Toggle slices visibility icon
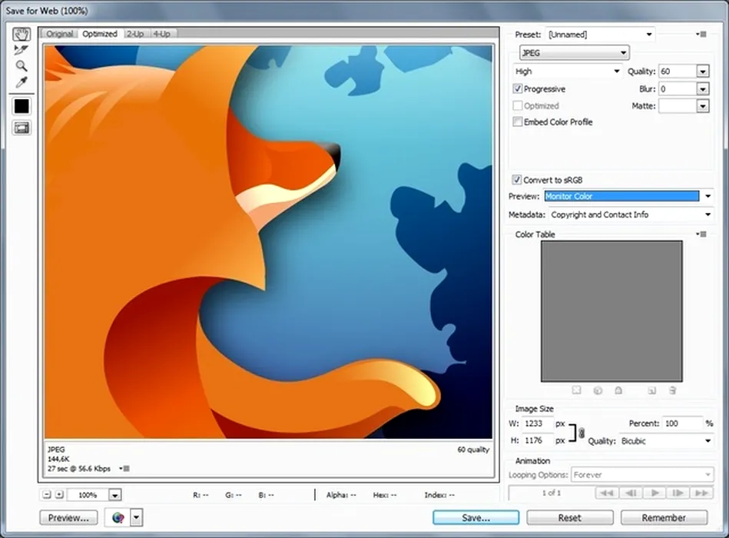 [22, 128]
